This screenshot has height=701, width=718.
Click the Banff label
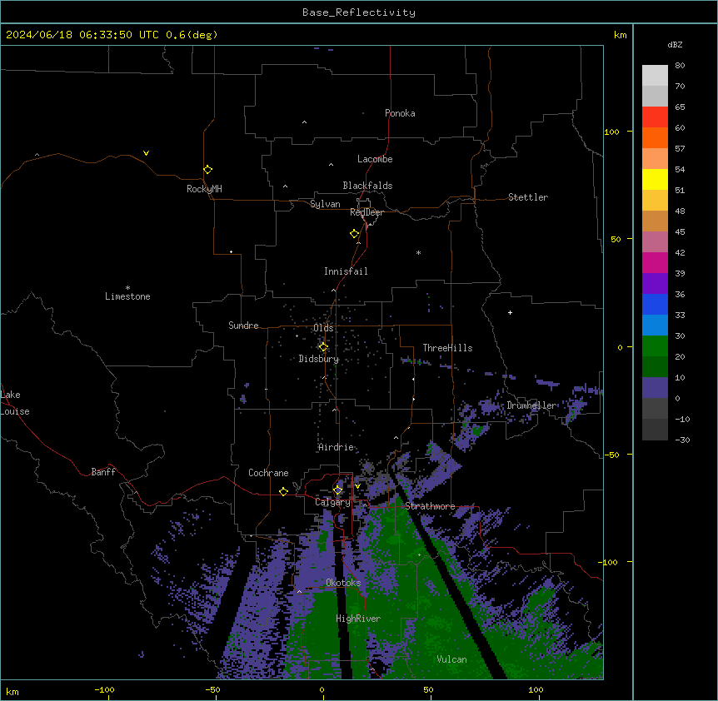click(103, 472)
